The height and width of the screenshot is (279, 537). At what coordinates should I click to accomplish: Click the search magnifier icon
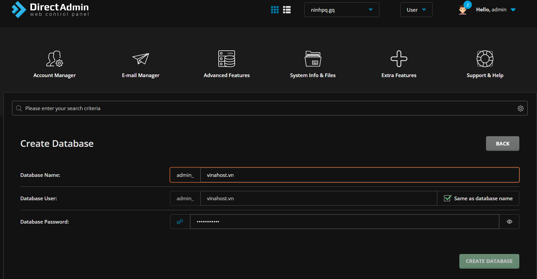pyautogui.click(x=19, y=108)
